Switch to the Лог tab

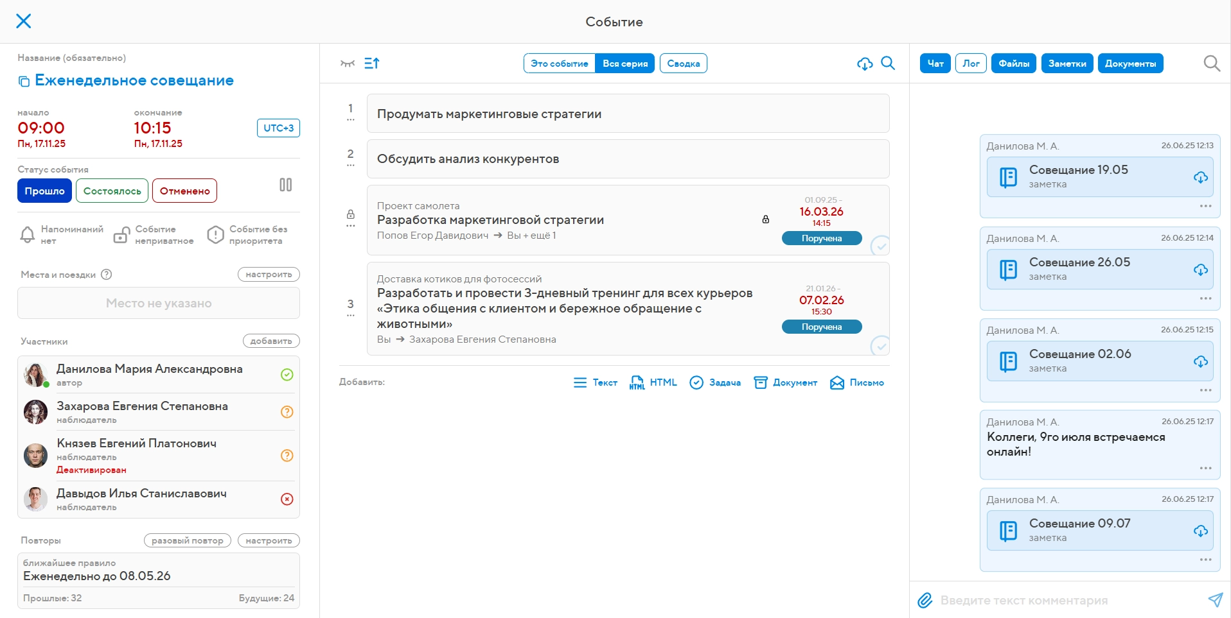point(971,63)
